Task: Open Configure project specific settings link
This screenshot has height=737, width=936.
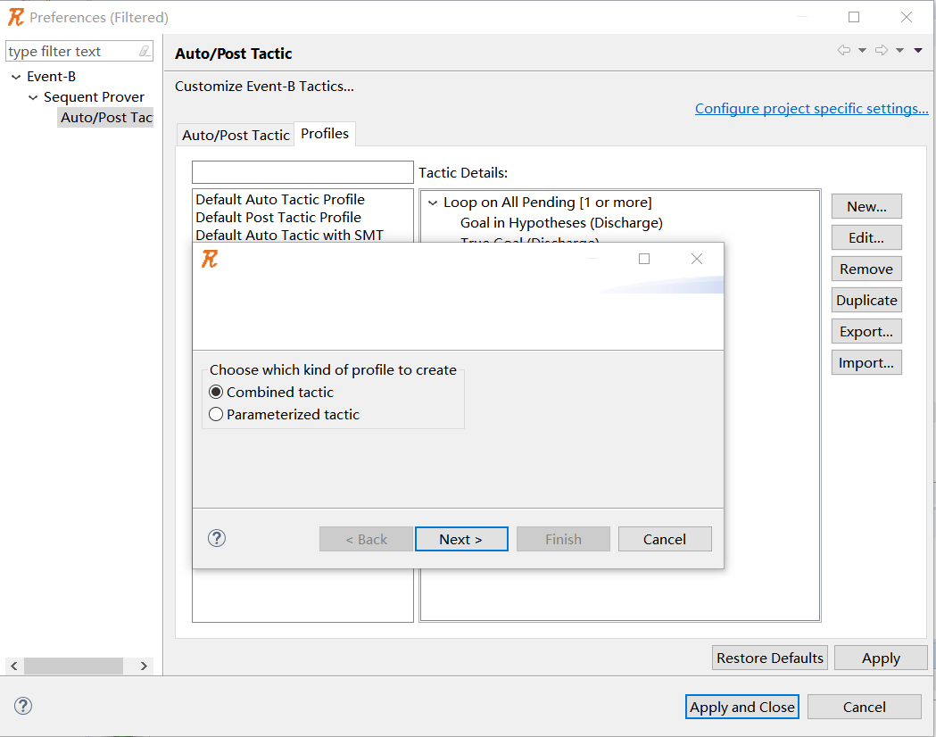Action: (812, 109)
